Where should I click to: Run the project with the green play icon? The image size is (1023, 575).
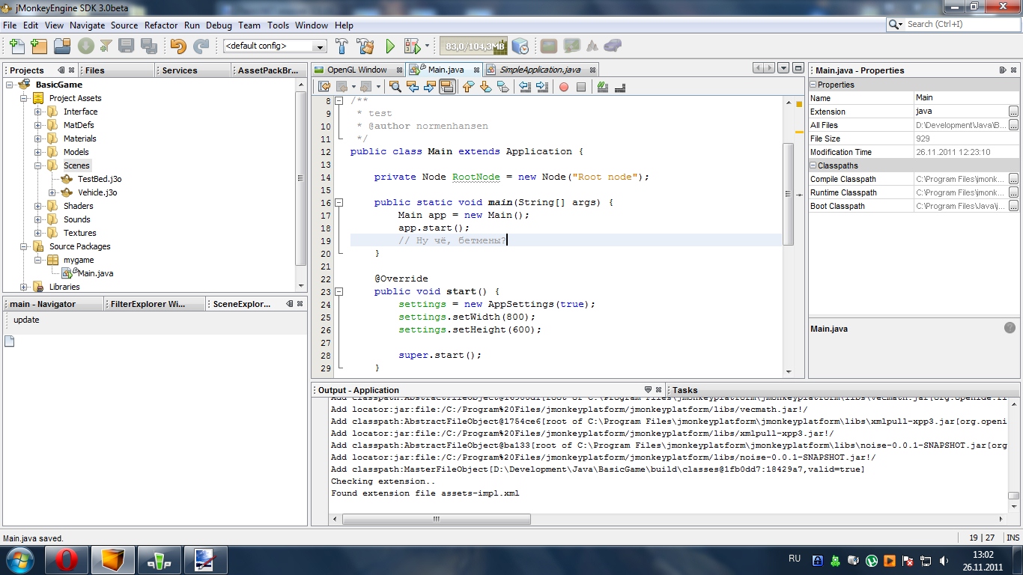point(390,46)
